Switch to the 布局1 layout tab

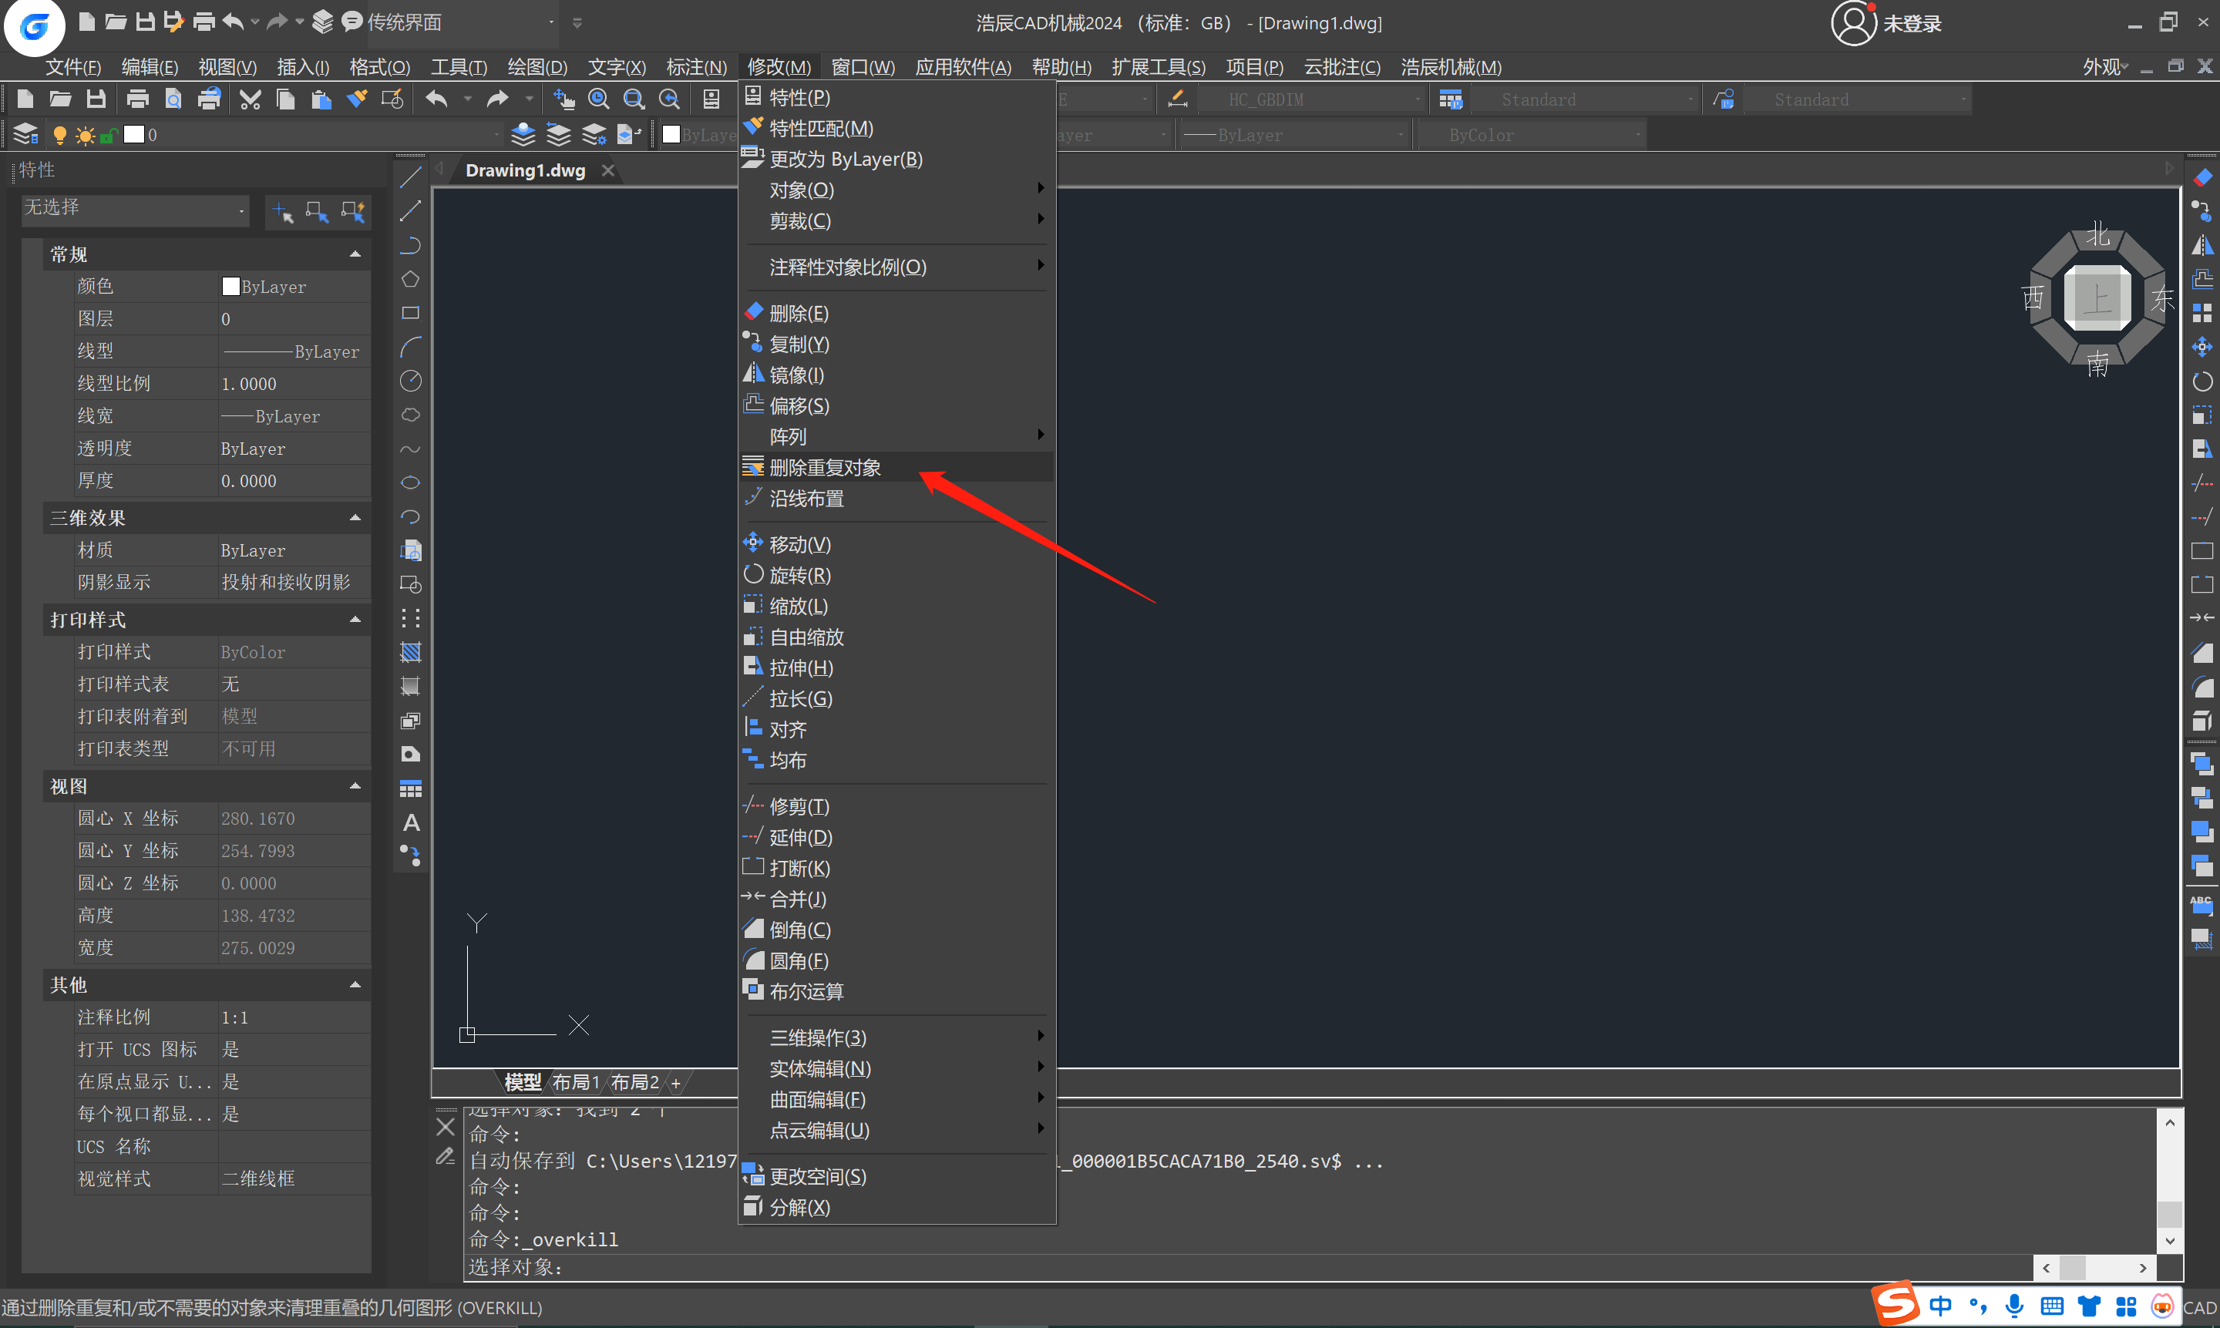(575, 1082)
